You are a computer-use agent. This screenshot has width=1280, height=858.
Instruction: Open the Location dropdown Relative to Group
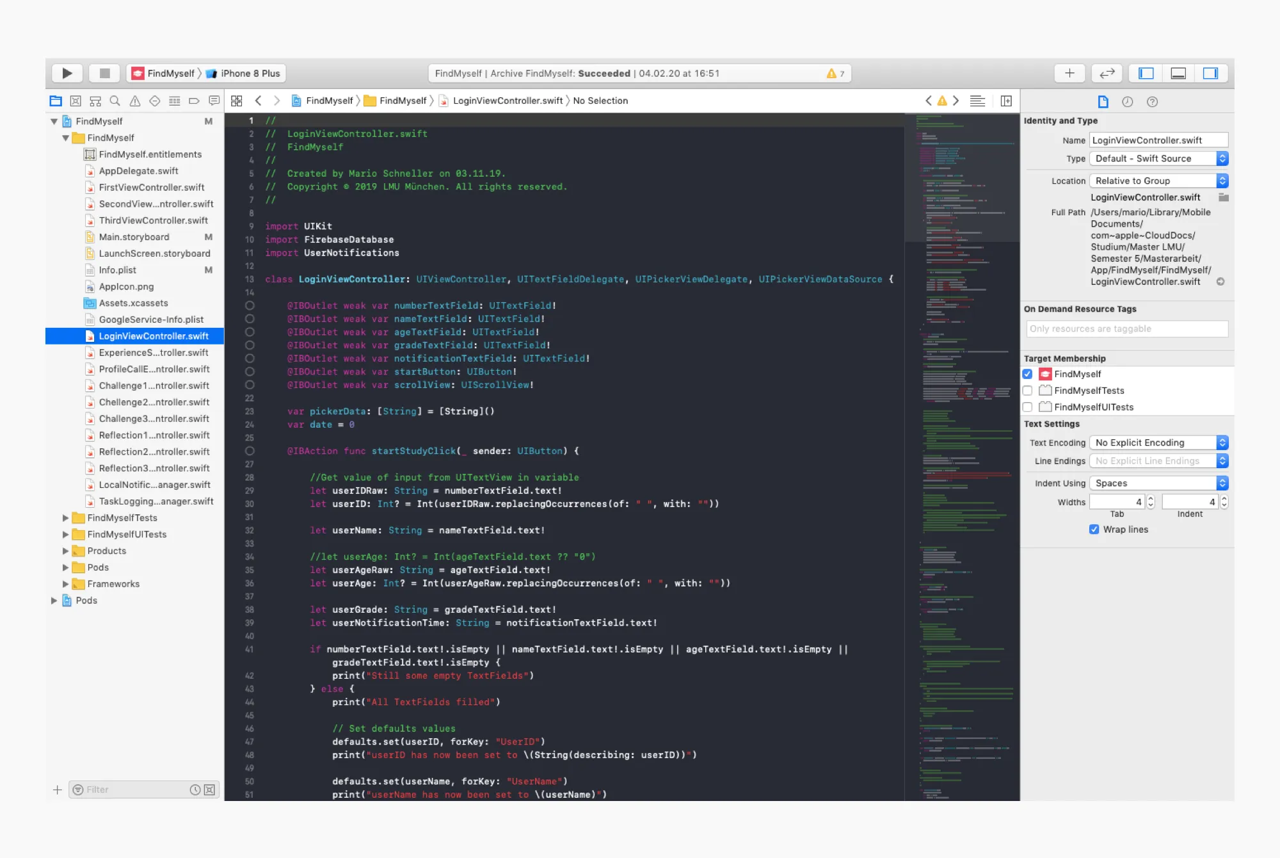pos(1159,181)
